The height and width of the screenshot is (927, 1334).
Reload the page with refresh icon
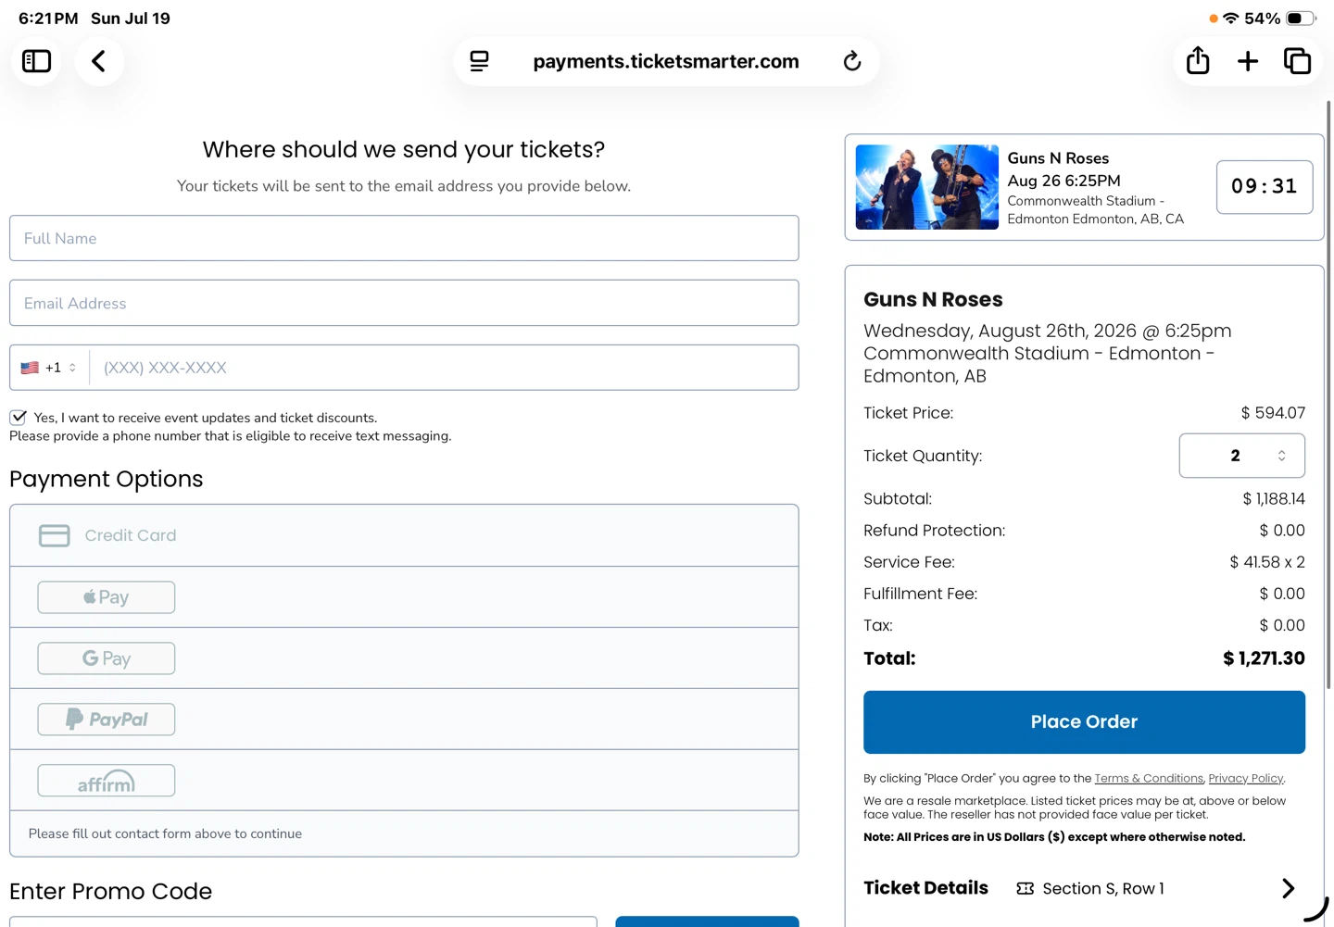pyautogui.click(x=852, y=61)
